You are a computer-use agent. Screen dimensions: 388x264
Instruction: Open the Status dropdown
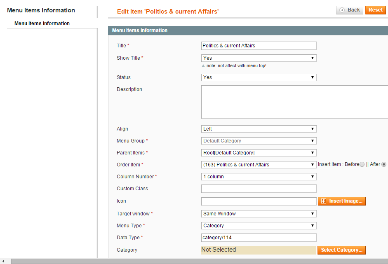click(x=259, y=77)
